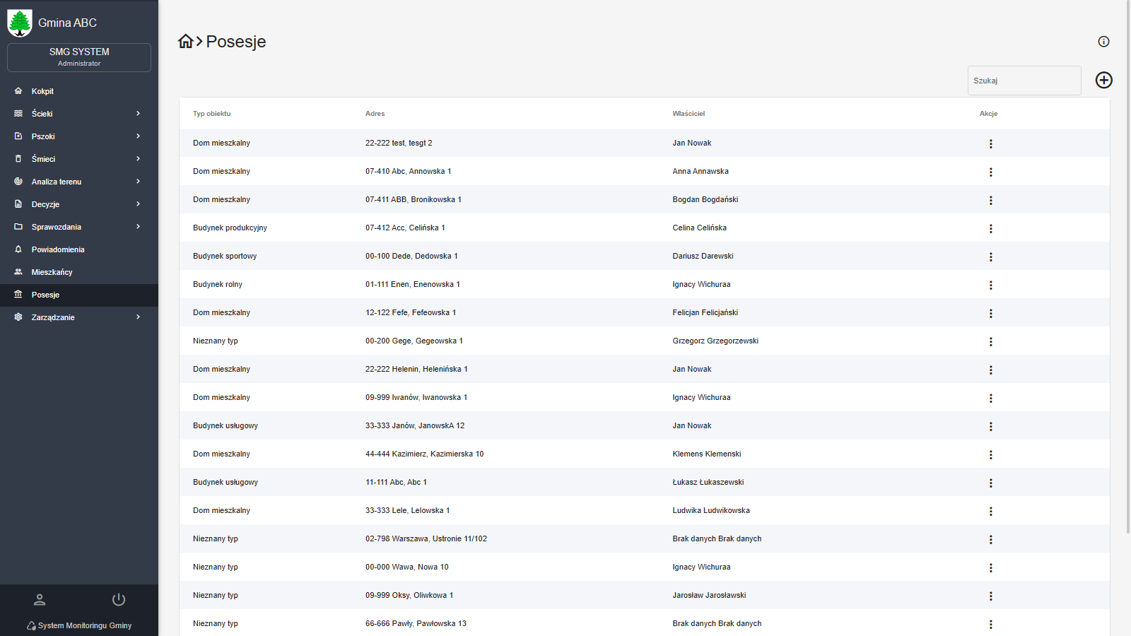1131x636 pixels.
Task: Click the add new property plus icon
Action: pos(1103,80)
